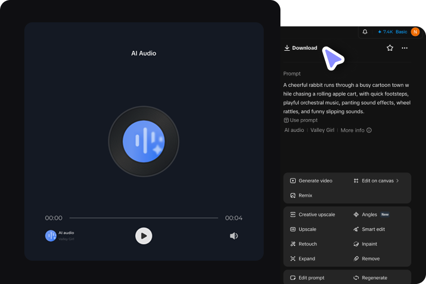Click the info circle next to More info
Viewport: 426px width, 284px height.
(x=369, y=130)
